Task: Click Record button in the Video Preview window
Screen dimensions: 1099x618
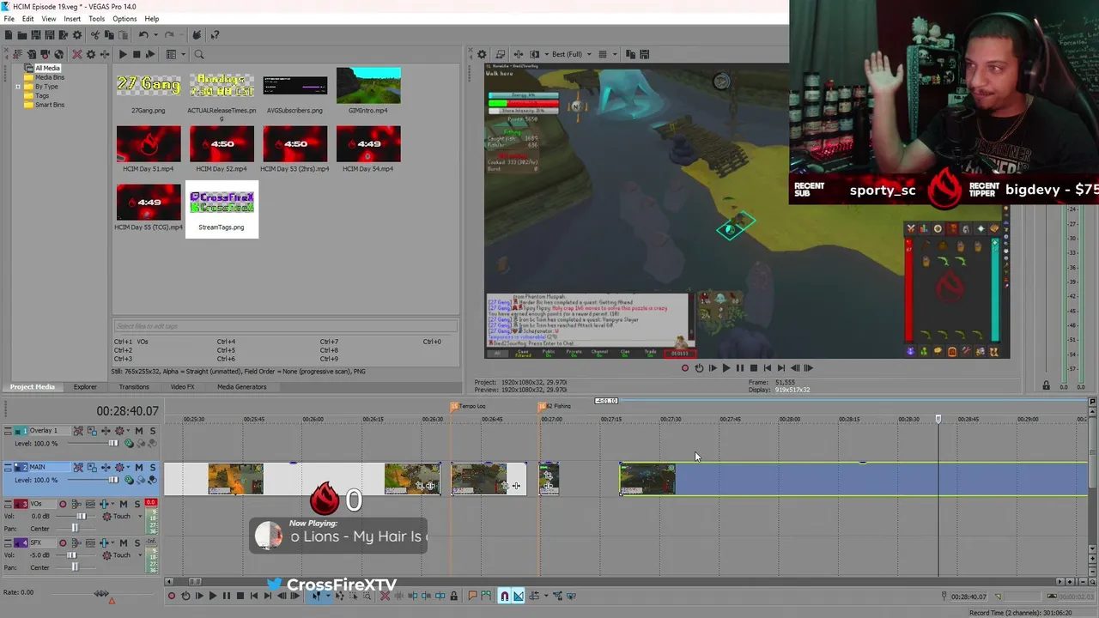Action: click(684, 368)
